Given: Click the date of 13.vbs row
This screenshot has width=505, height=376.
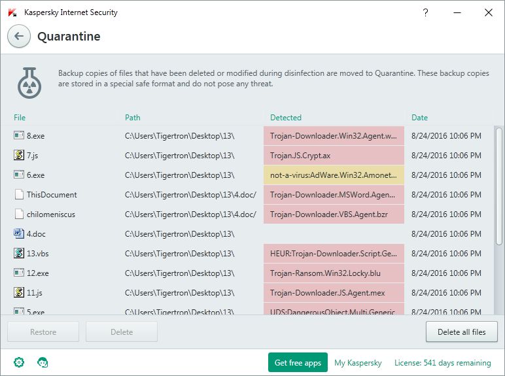Looking at the screenshot, I should [x=446, y=254].
